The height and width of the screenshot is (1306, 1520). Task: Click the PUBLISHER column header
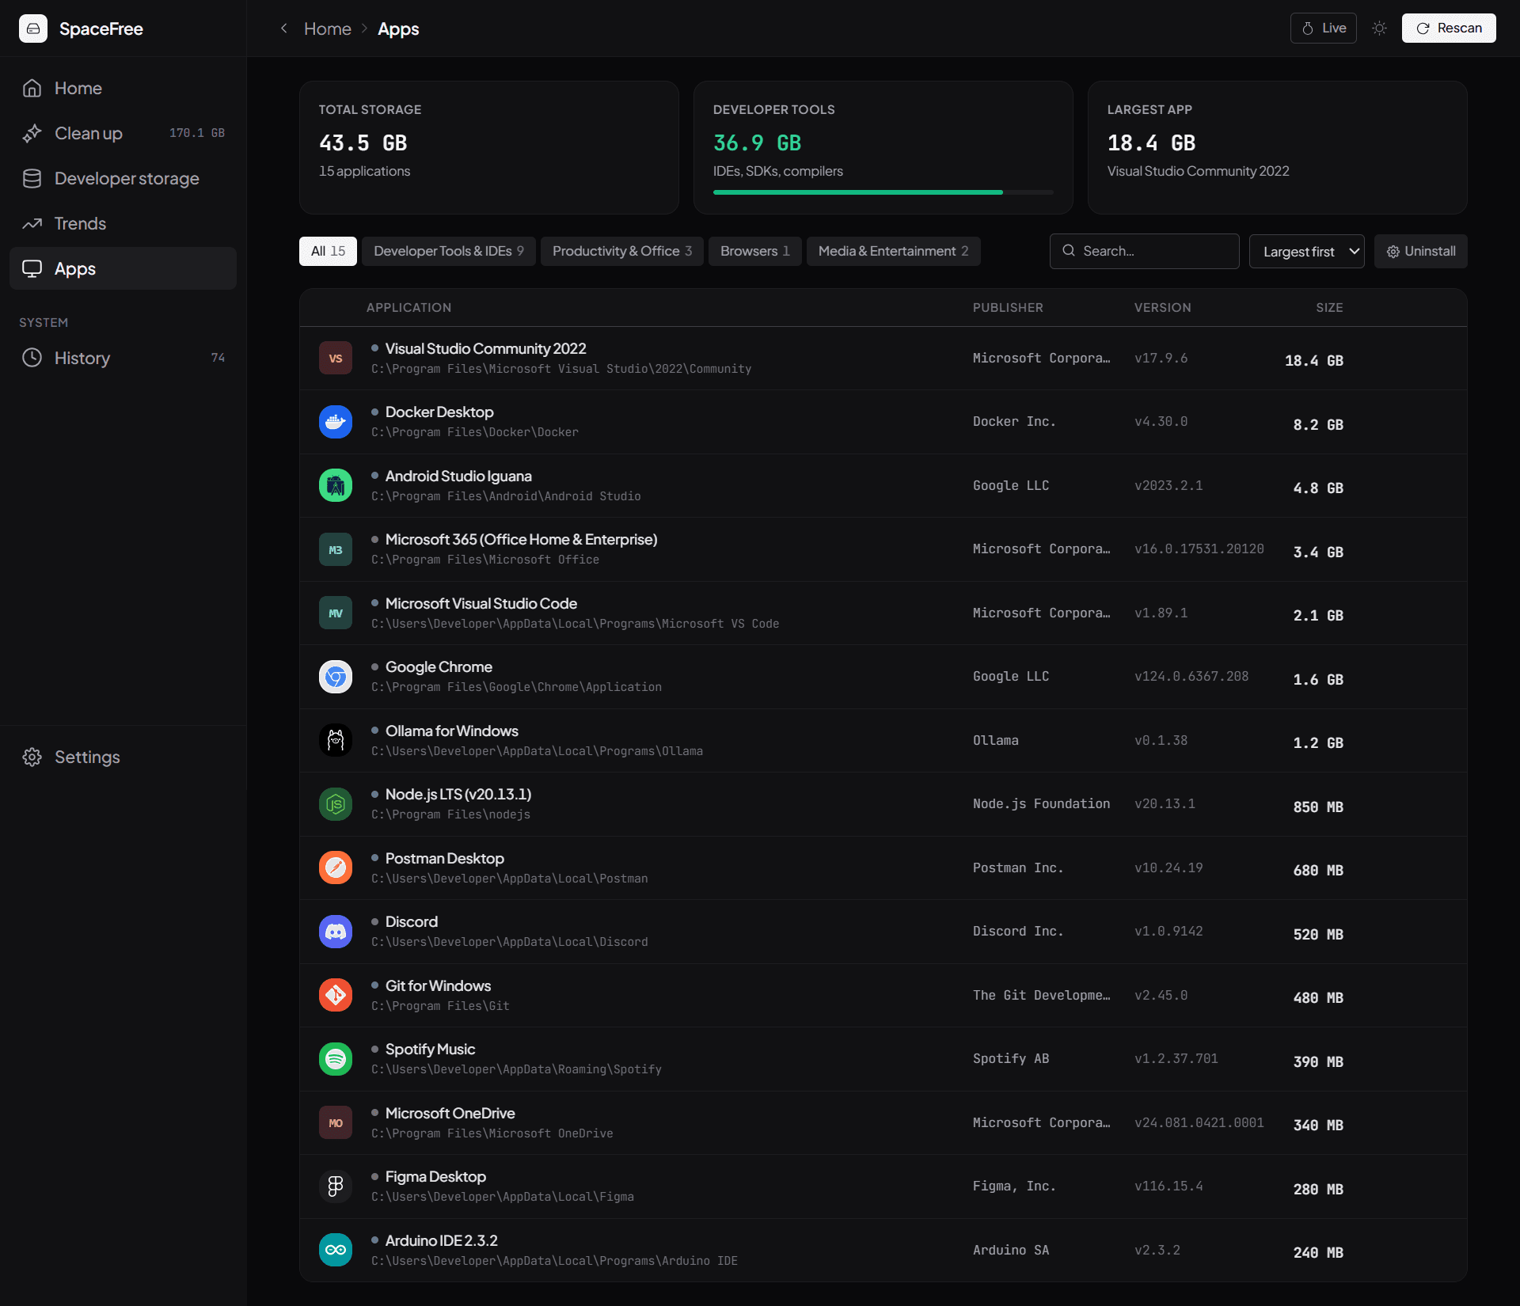1008,307
